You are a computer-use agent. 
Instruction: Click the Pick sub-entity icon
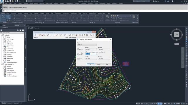coord(82,35)
